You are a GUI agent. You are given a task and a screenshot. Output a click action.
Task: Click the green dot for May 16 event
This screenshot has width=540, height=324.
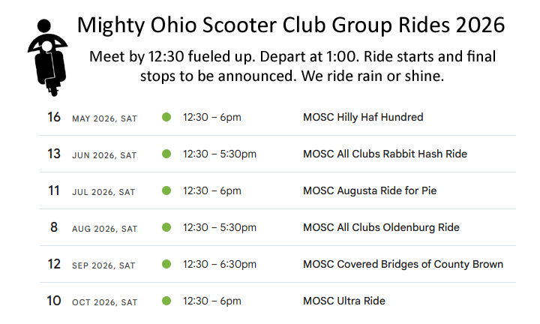(x=166, y=117)
